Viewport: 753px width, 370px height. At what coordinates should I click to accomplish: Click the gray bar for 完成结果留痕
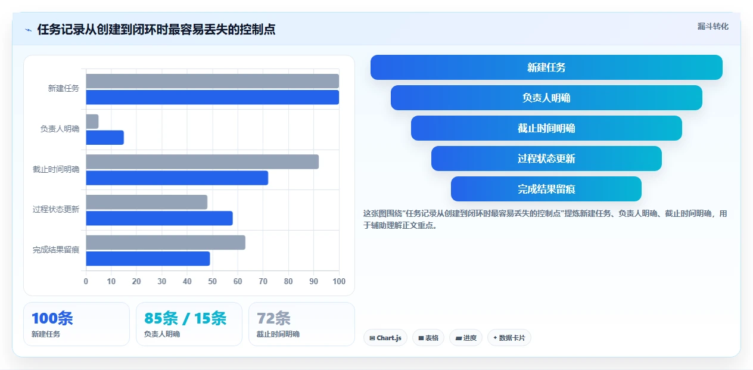tap(166, 242)
